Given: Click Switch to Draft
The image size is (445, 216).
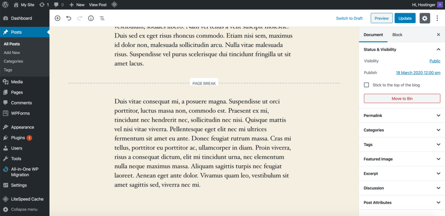Looking at the screenshot, I should 349,18.
